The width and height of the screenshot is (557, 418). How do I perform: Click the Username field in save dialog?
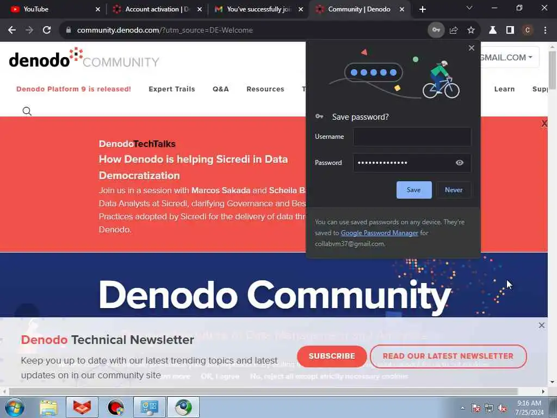coord(412,137)
